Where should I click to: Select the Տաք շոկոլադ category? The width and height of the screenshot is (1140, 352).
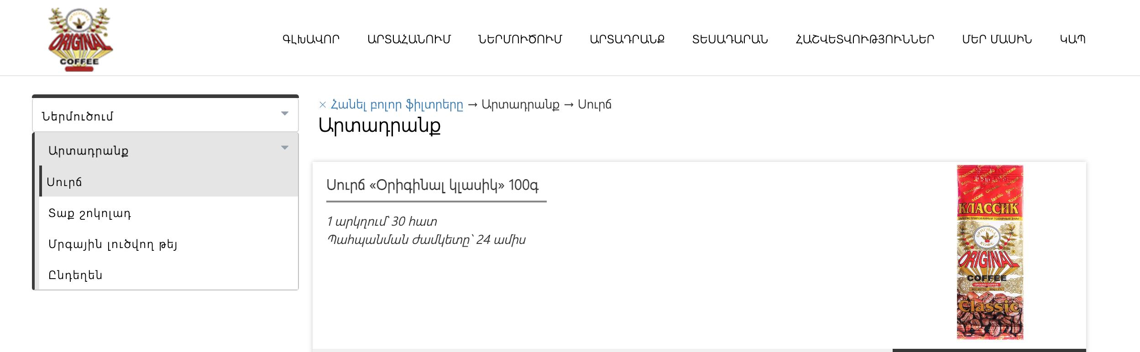click(x=169, y=213)
